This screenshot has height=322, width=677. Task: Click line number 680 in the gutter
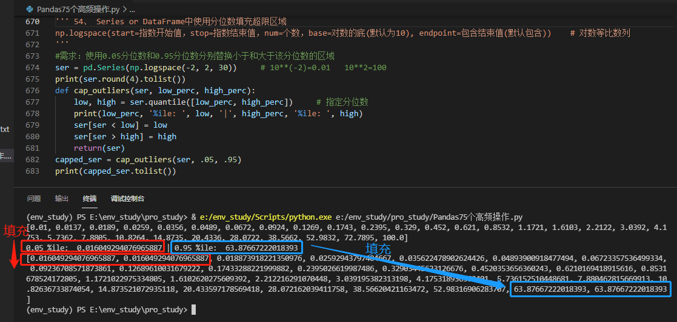pos(33,137)
